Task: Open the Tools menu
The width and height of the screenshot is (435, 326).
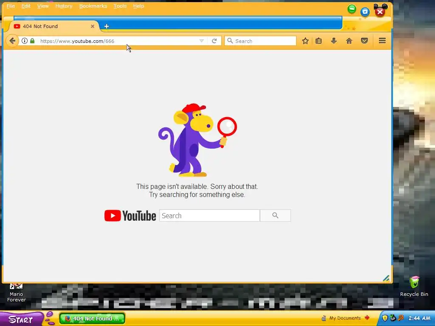Action: click(x=120, y=6)
